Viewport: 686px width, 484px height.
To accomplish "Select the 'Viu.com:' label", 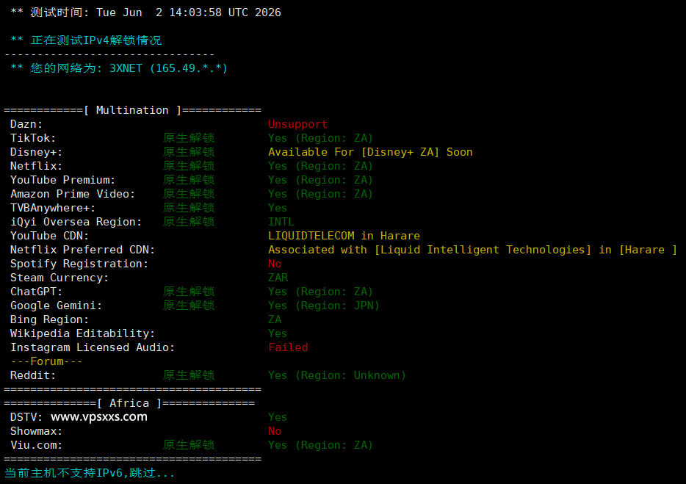I will [36, 446].
